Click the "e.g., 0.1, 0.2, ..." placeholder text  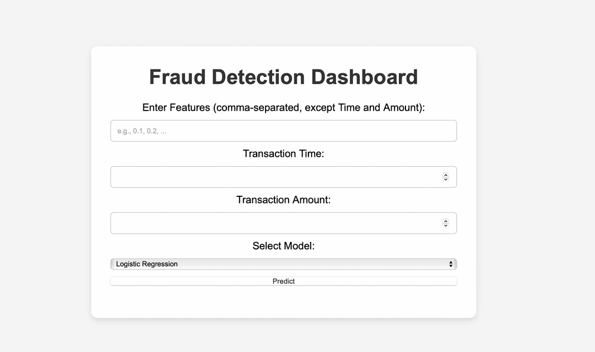point(142,131)
